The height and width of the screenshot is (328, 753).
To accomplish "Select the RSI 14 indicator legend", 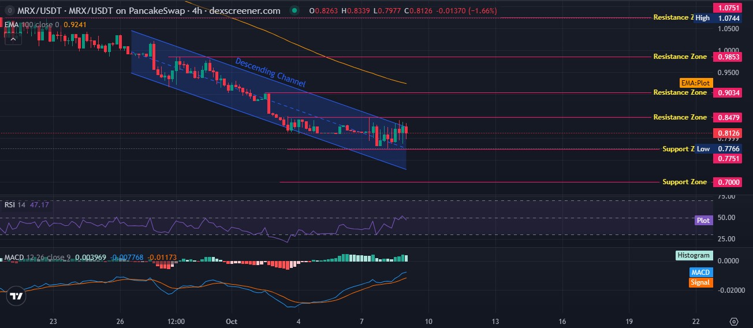I will 15,204.
